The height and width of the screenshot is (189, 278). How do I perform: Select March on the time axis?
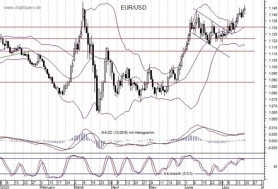(80, 187)
